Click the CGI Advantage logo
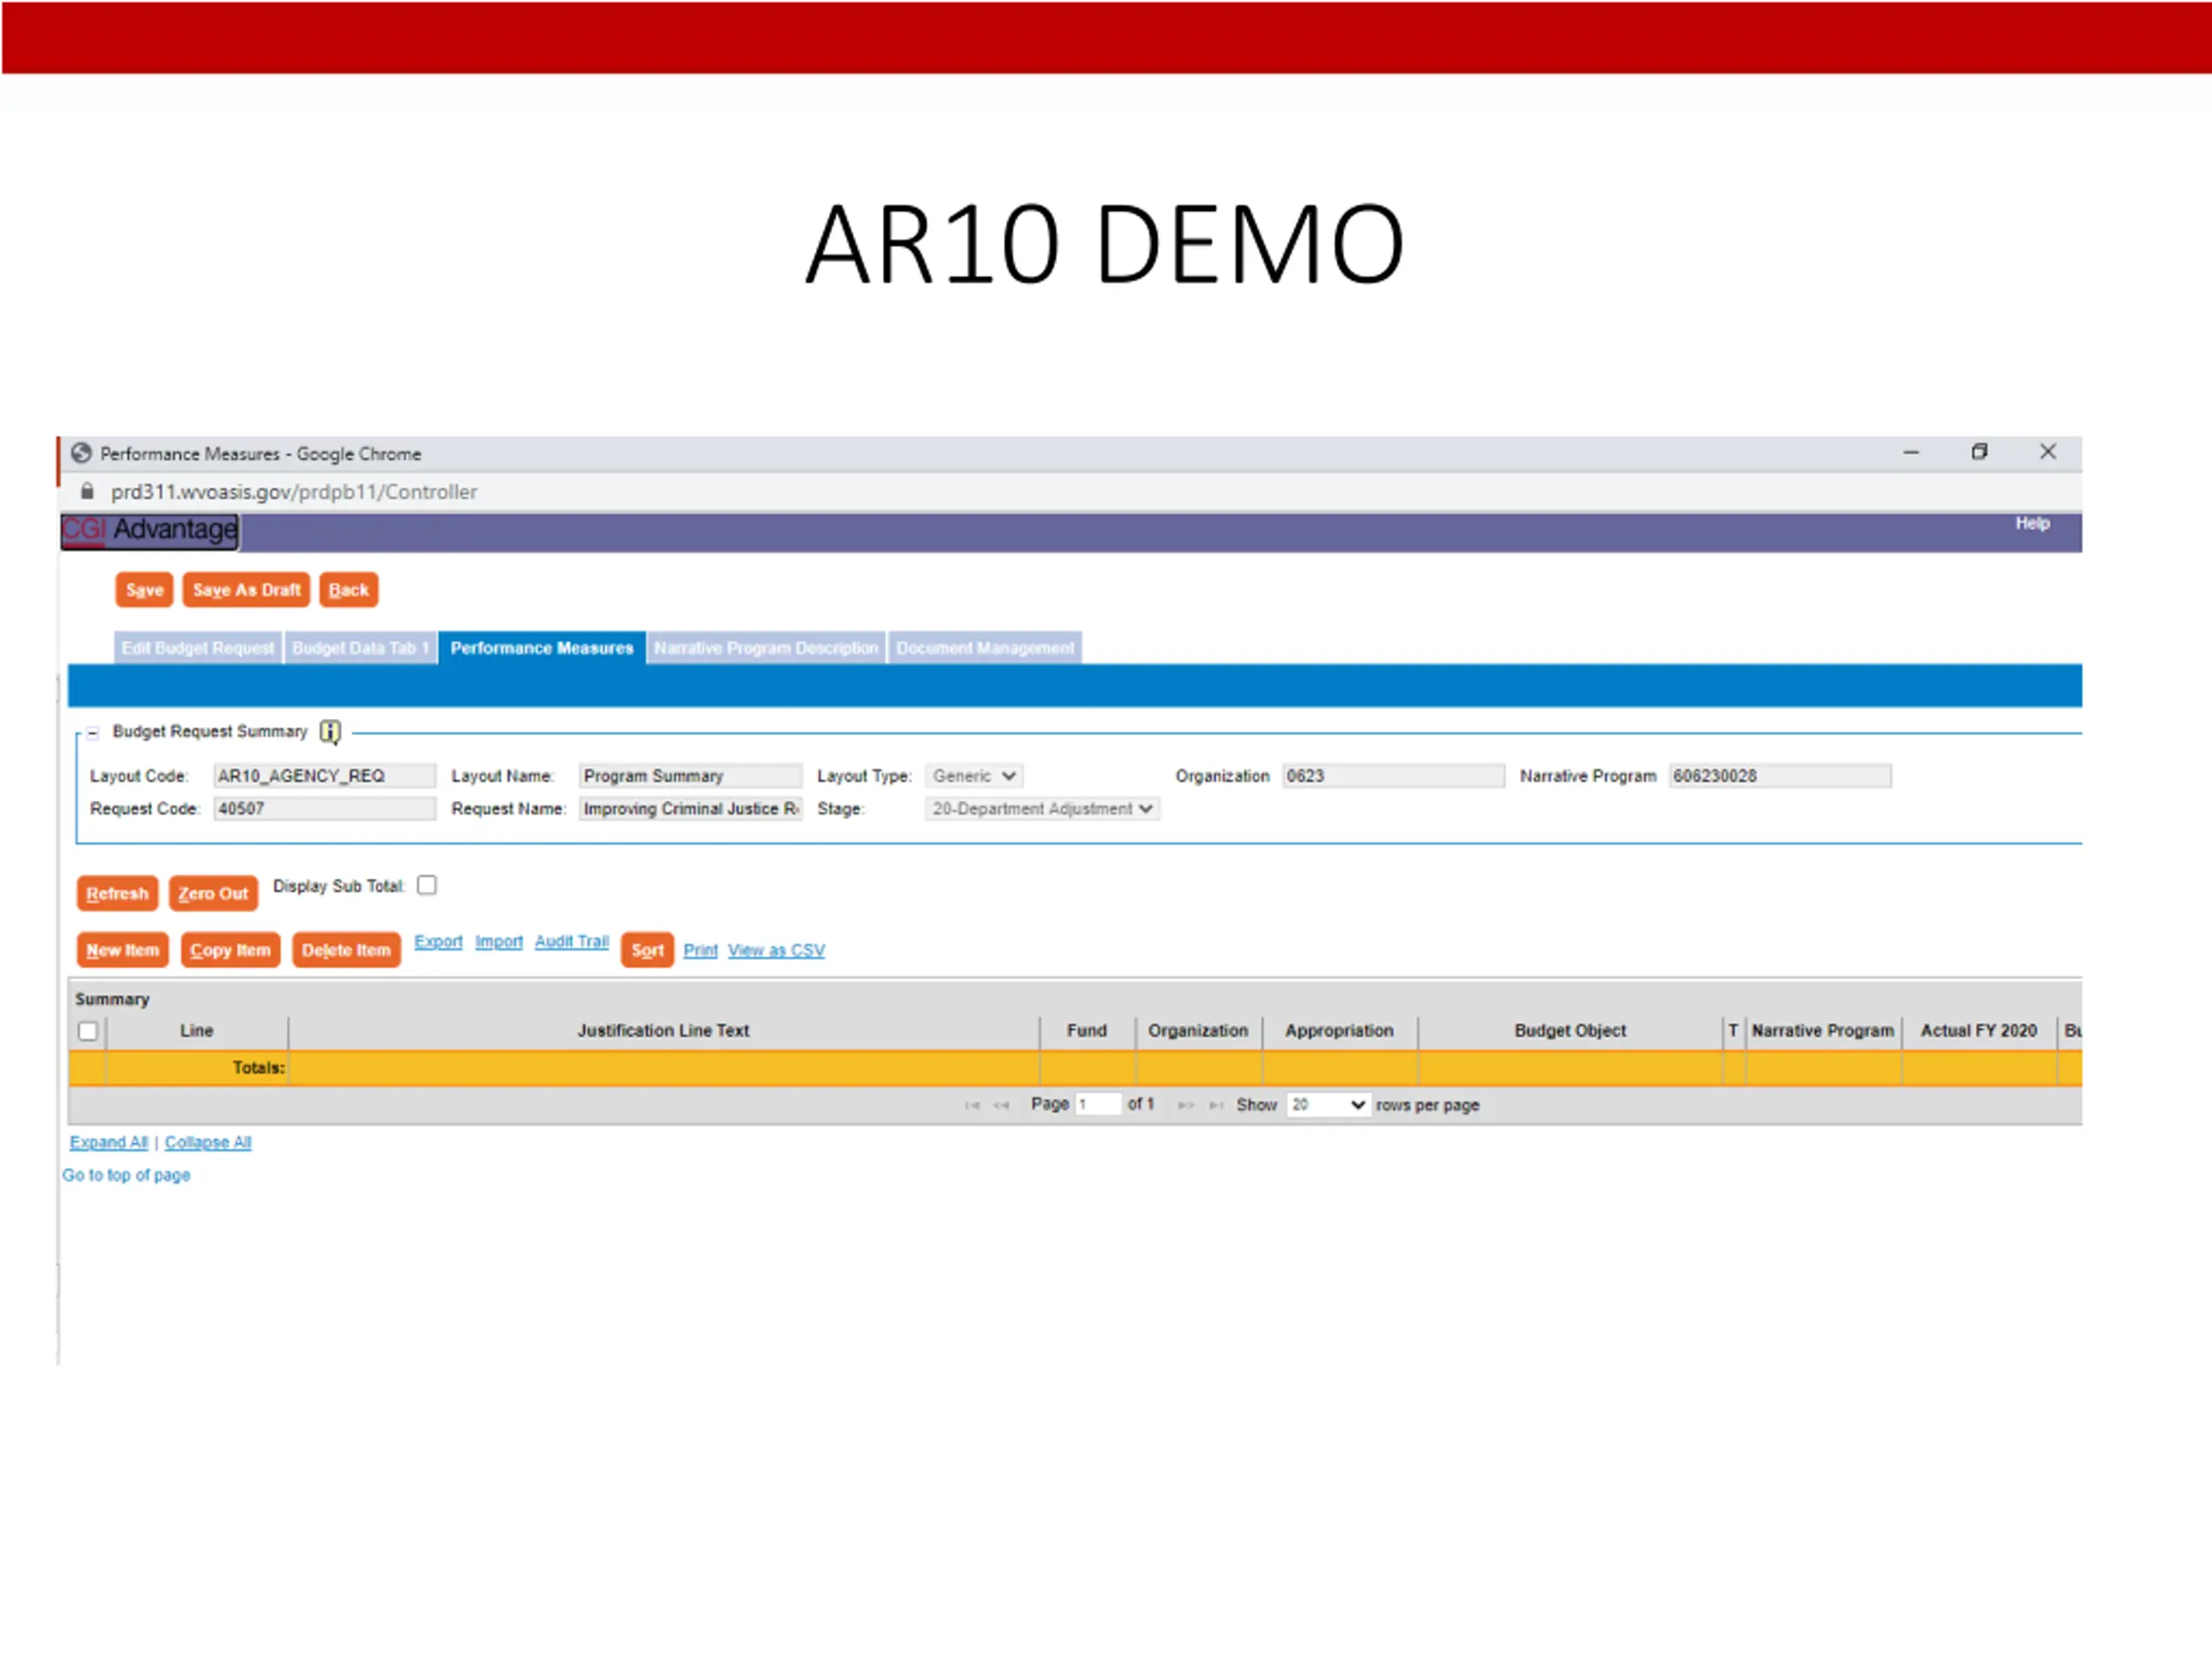 point(150,530)
